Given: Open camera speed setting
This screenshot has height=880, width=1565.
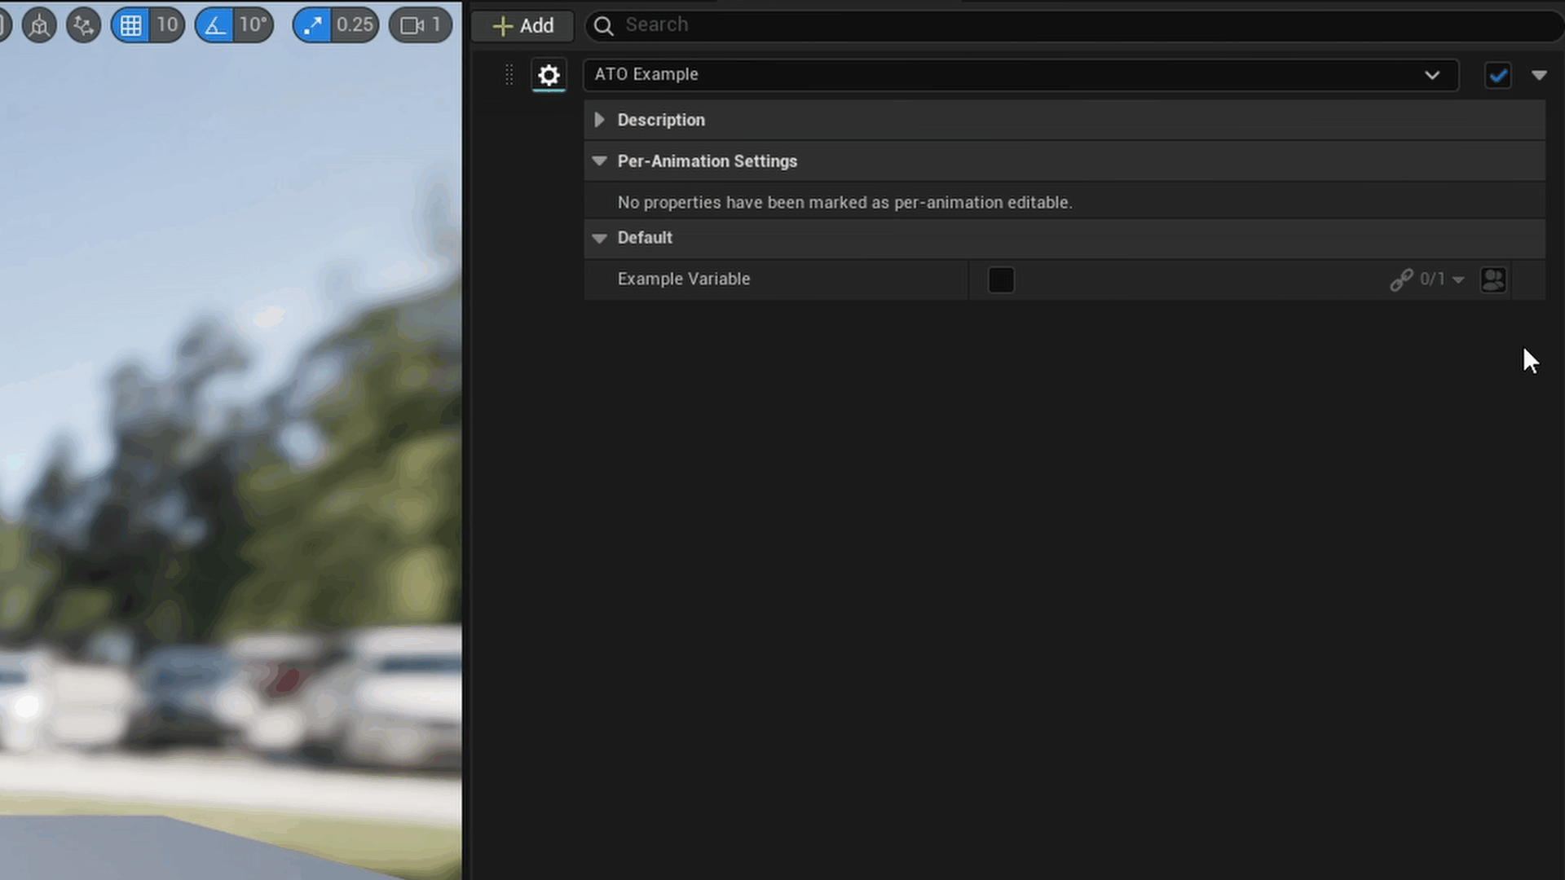Looking at the screenshot, I should click(x=421, y=25).
